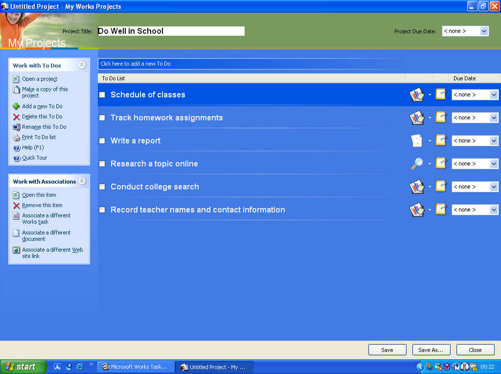The height and width of the screenshot is (374, 501).
Task: Click the Works task icon for Schedule of classes
Action: click(416, 94)
